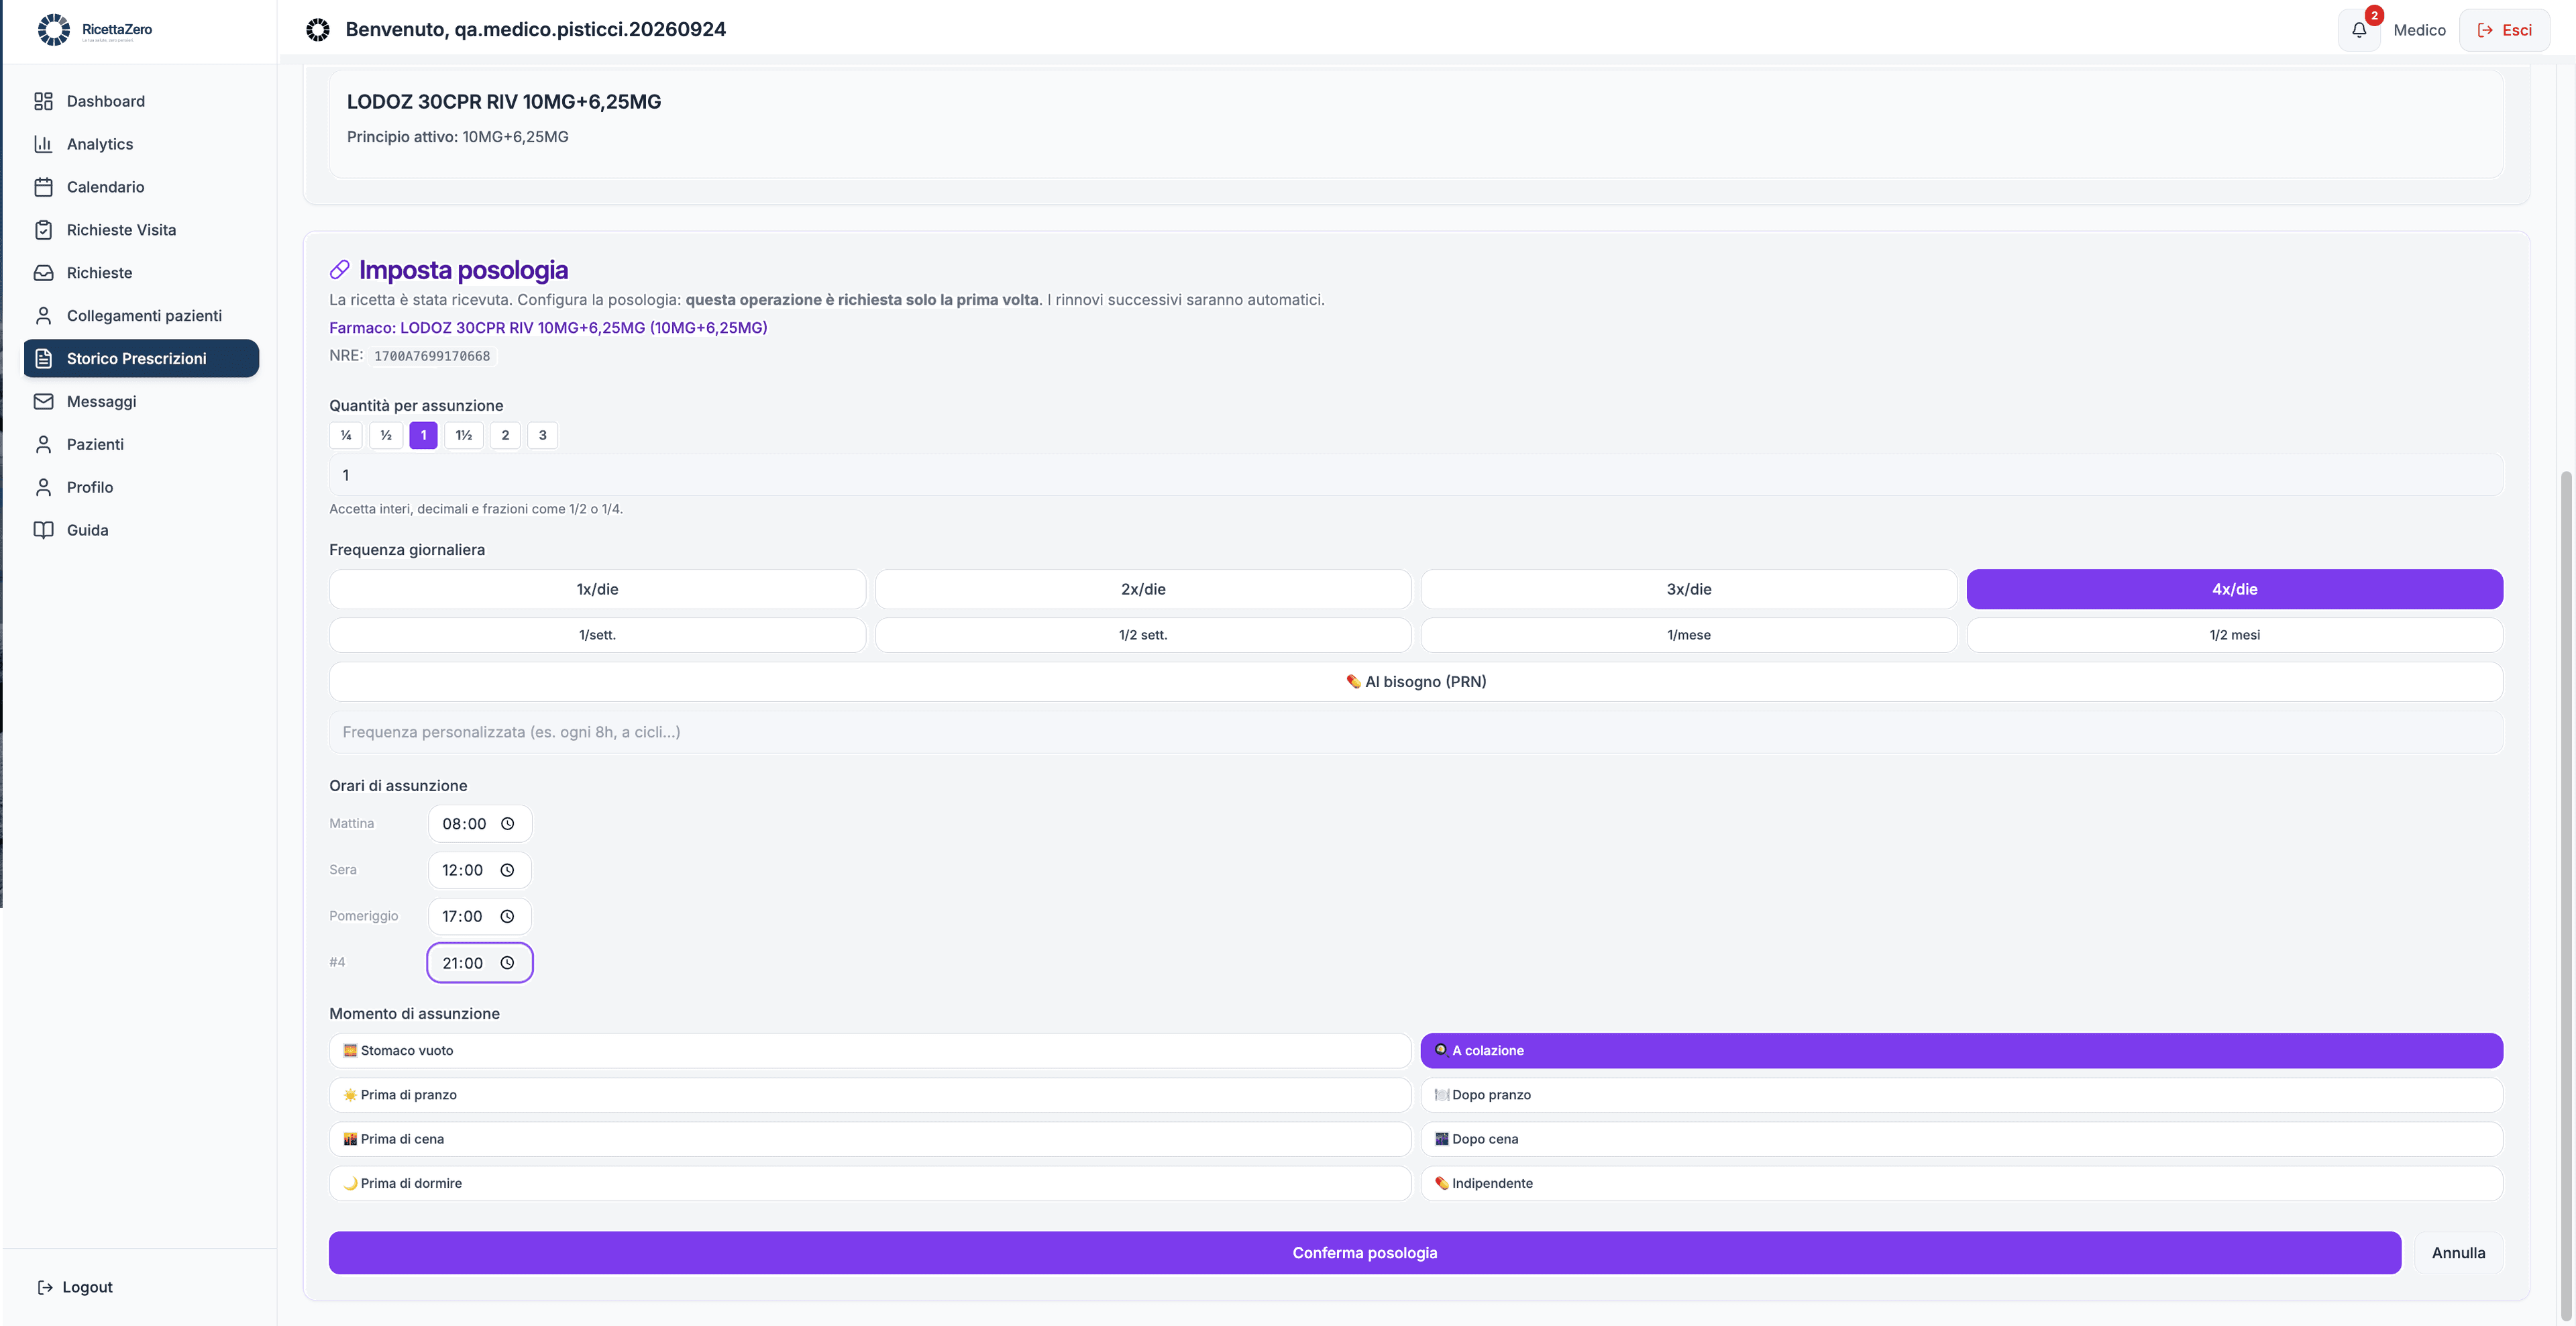Choose Indipendente intake moment
The image size is (2576, 1326).
click(x=1962, y=1183)
